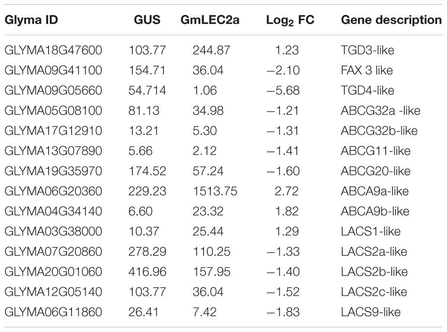Image resolution: width=447 pixels, height=332 pixels.
Task: Click the GUS column header
Action: click(148, 20)
